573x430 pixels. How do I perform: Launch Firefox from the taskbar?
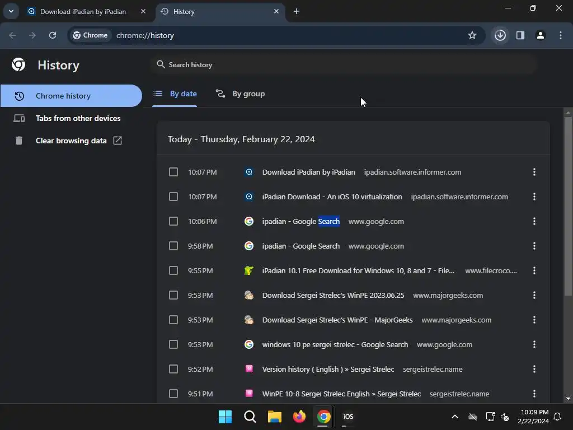click(x=299, y=417)
